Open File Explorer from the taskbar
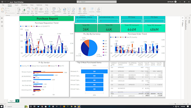 (75, 107)
